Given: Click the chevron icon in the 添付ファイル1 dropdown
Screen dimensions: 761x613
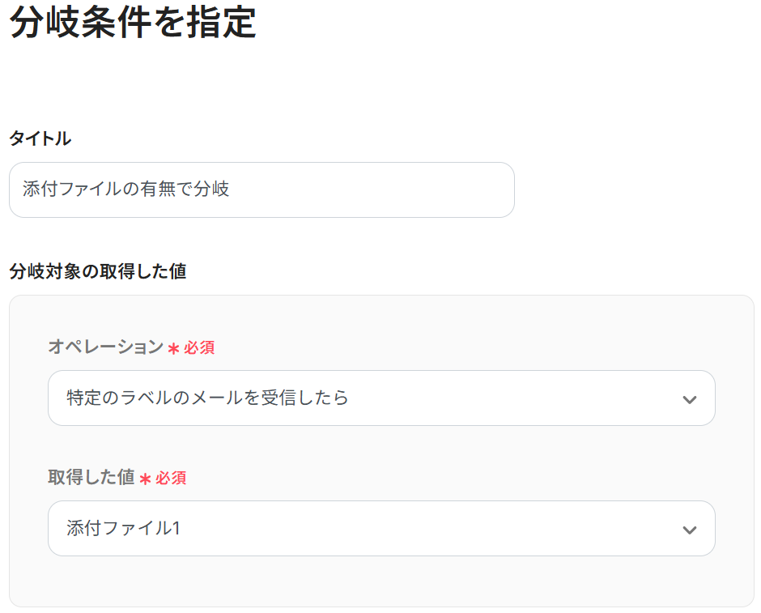Looking at the screenshot, I should [689, 530].
